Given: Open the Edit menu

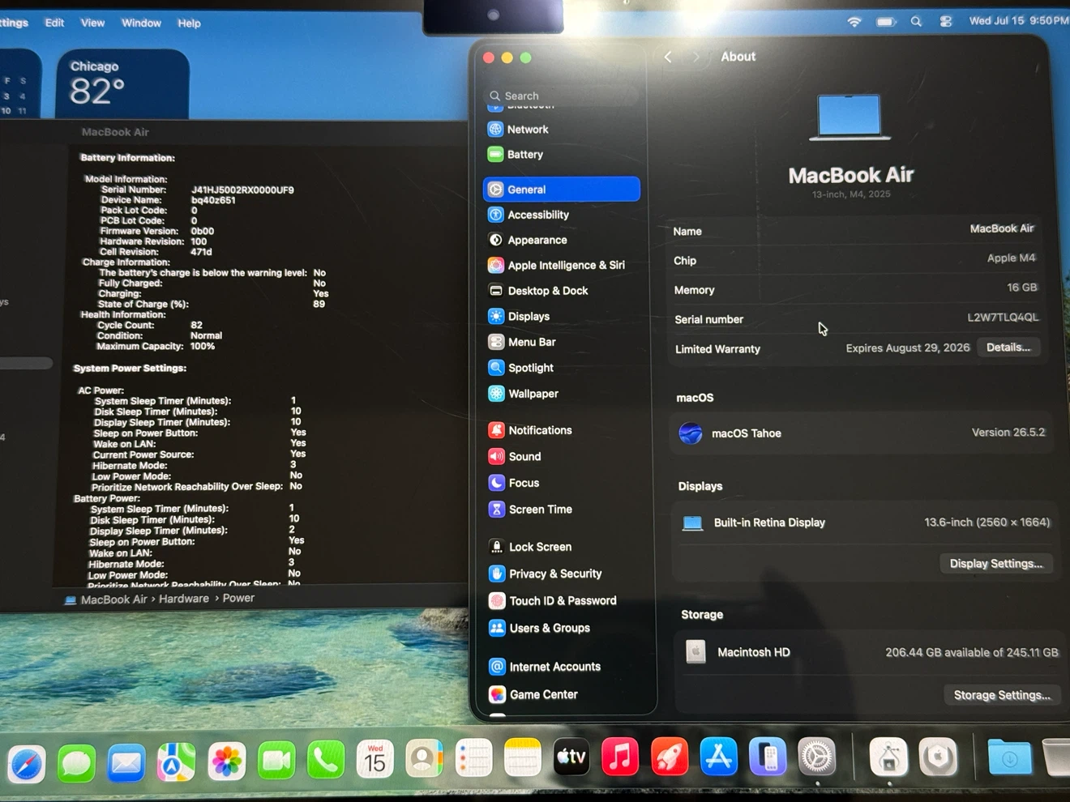Looking at the screenshot, I should [x=54, y=23].
